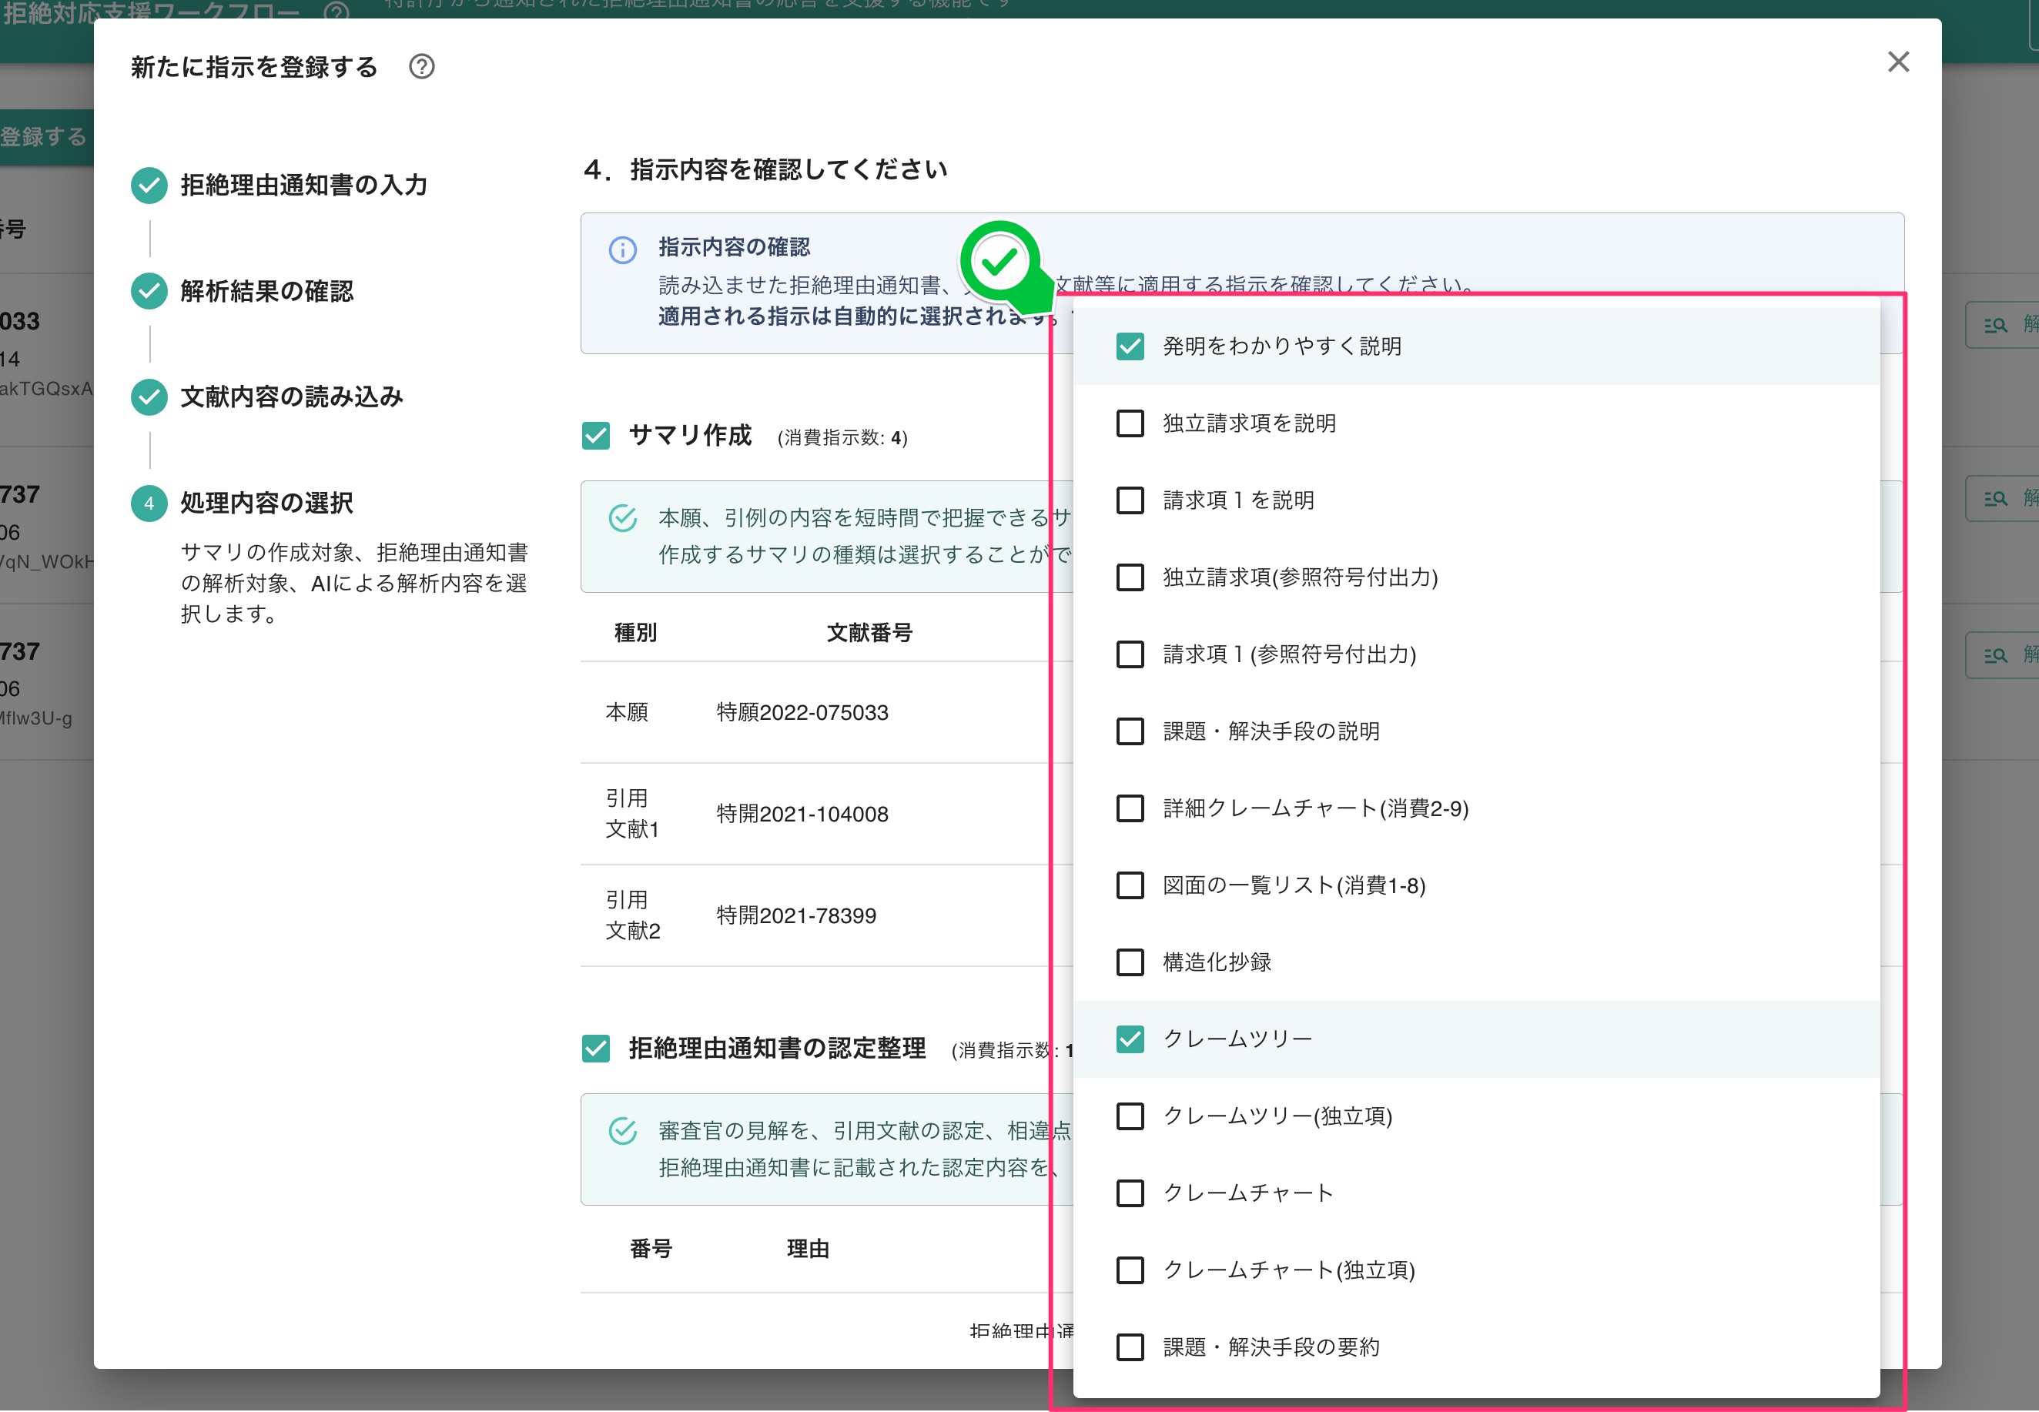Click document number 特願2022-075033
The height and width of the screenshot is (1412, 2039).
click(802, 712)
